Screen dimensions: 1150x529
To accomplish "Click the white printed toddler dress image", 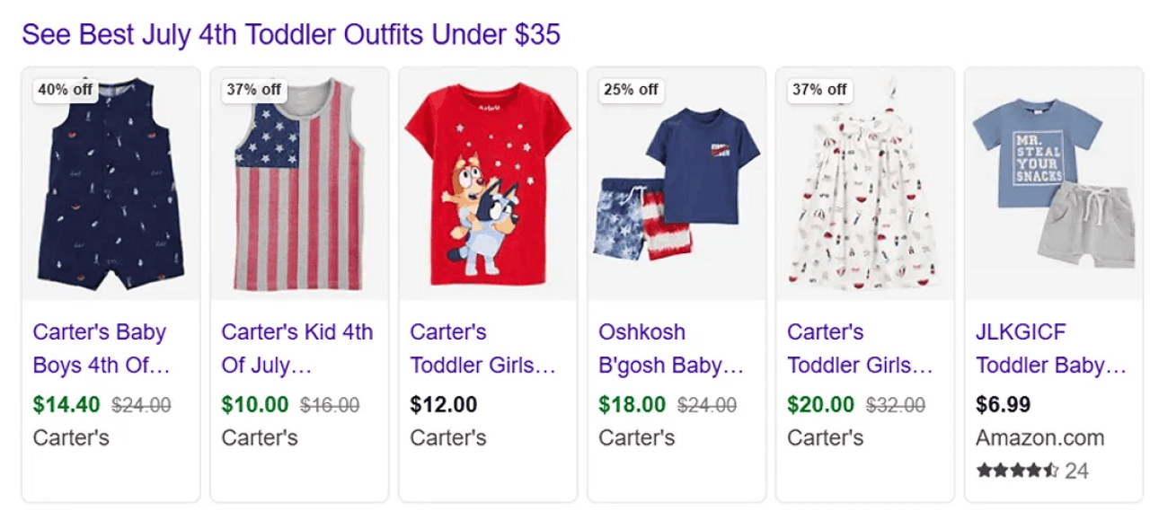I will click(864, 189).
